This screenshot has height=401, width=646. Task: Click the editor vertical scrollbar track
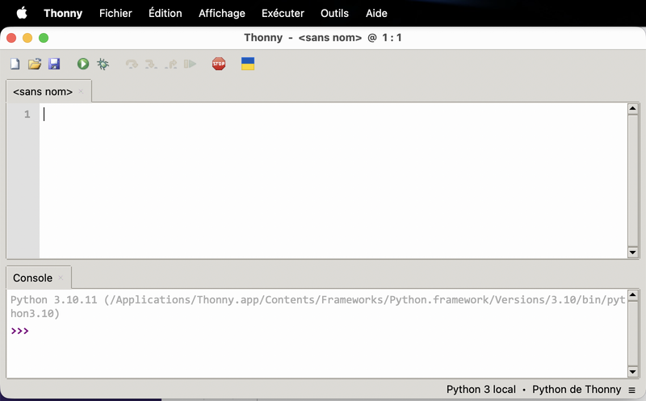click(x=633, y=181)
